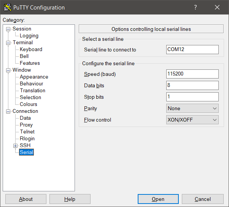Collapse the Connection tree node

(8, 112)
